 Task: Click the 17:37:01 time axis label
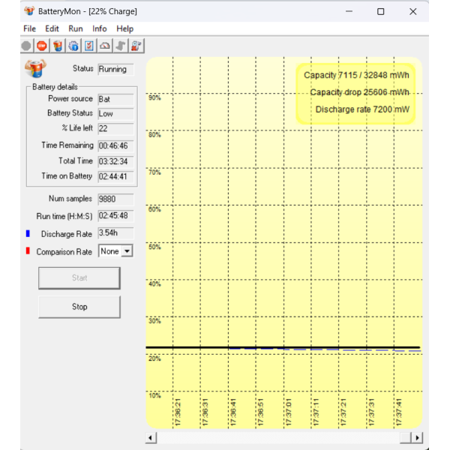click(x=289, y=412)
